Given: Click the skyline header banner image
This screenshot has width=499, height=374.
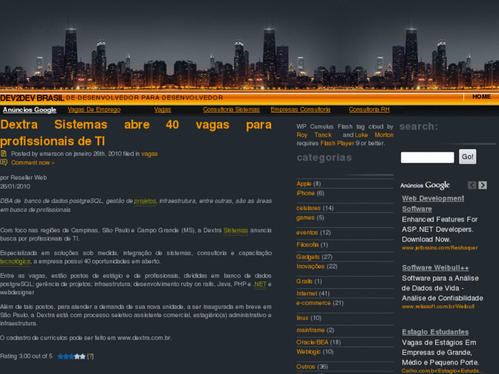Looking at the screenshot, I should (x=250, y=45).
